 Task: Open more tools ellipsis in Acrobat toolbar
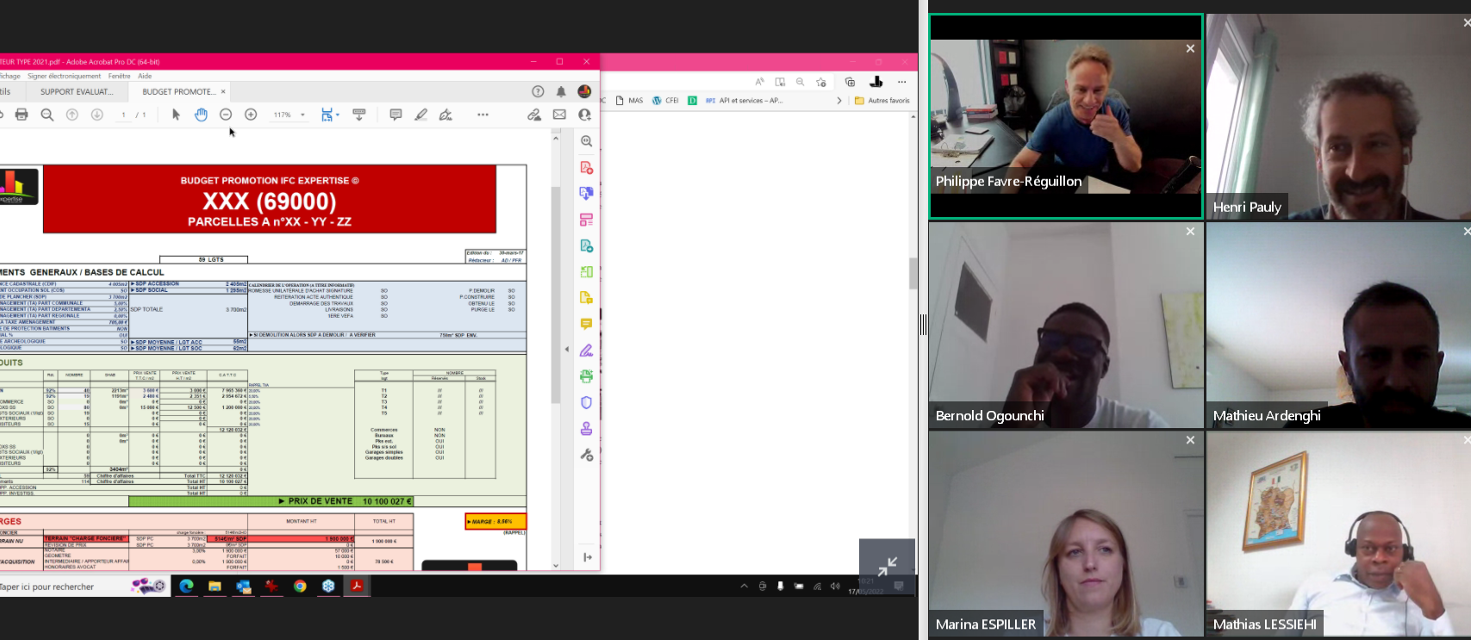[483, 115]
